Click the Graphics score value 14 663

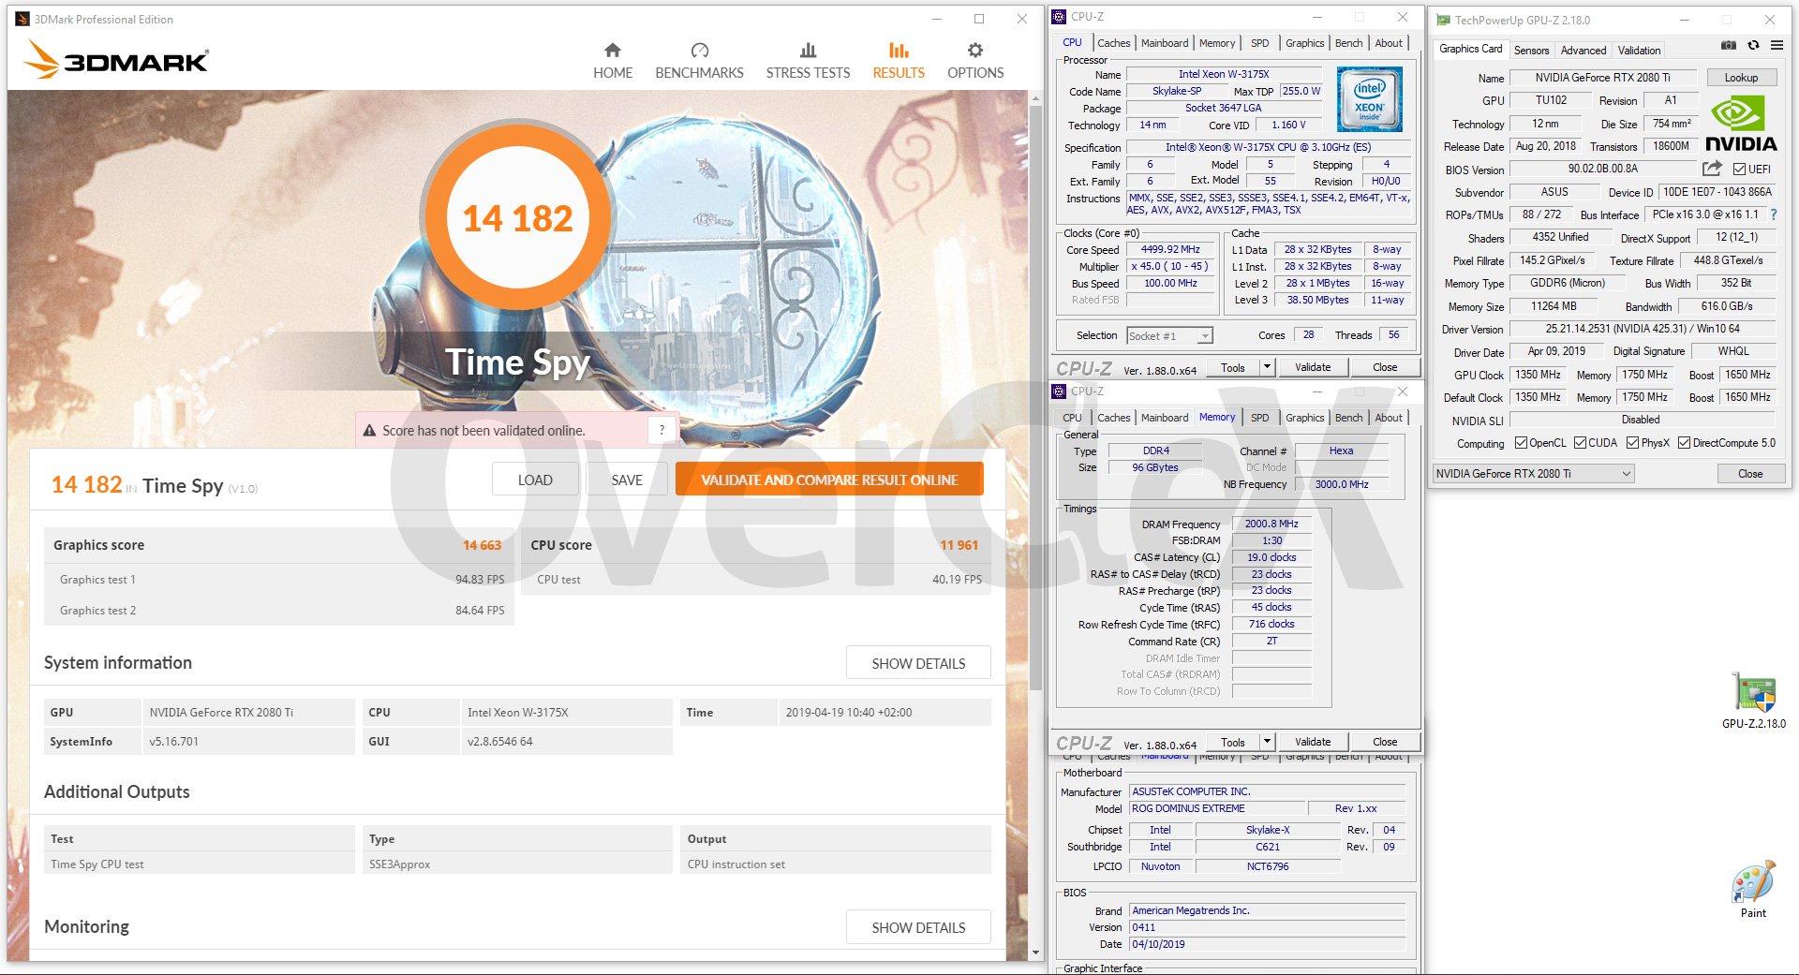tap(482, 545)
